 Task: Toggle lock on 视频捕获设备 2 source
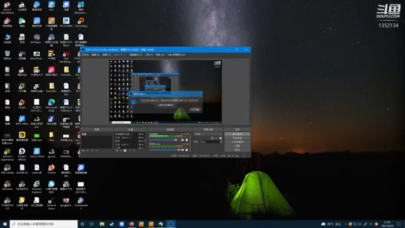[142, 134]
